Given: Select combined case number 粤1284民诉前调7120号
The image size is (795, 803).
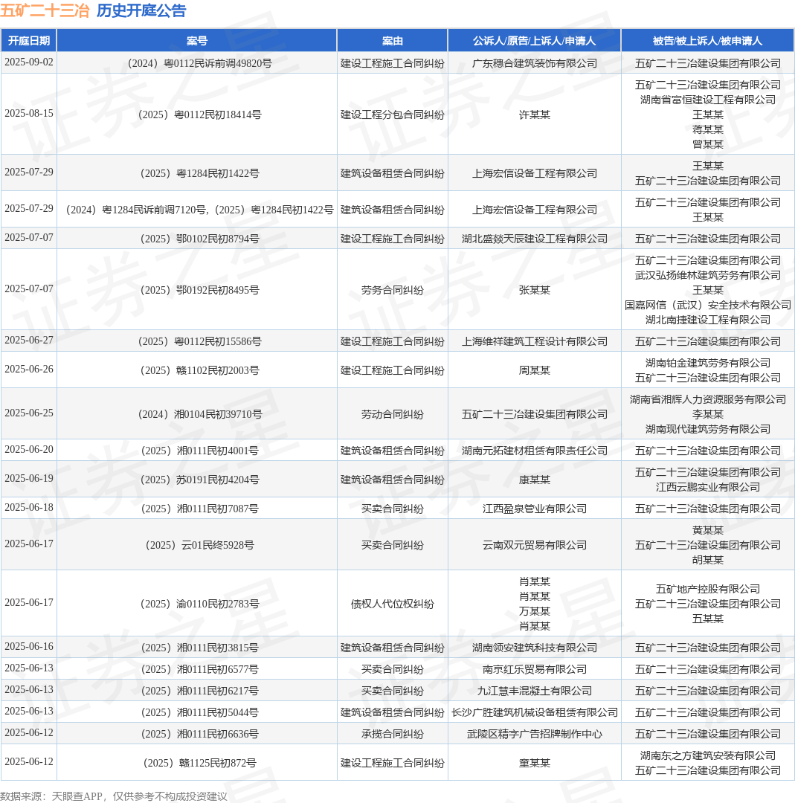Looking at the screenshot, I should (x=136, y=210).
